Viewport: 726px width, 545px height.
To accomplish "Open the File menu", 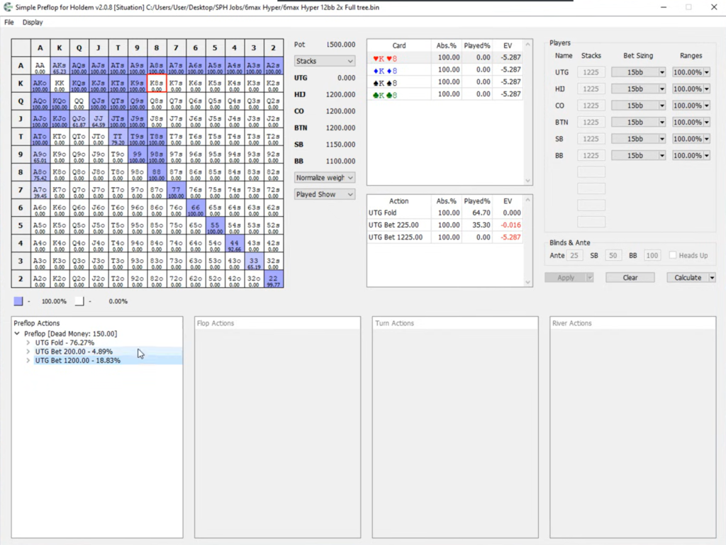I will [x=9, y=22].
